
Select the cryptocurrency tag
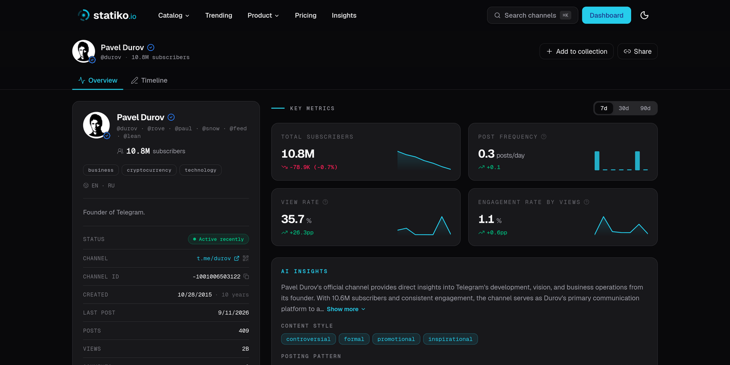(x=149, y=170)
